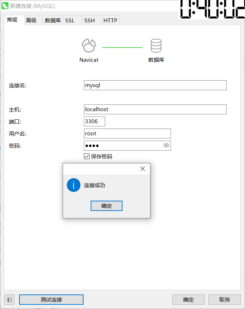Click into the 密码 password field
The width and height of the screenshot is (245, 309).
tap(127, 146)
